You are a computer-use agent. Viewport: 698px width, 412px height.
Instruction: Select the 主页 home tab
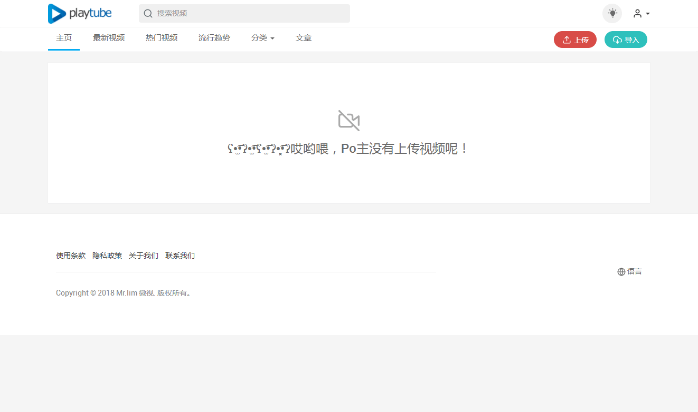click(x=64, y=38)
